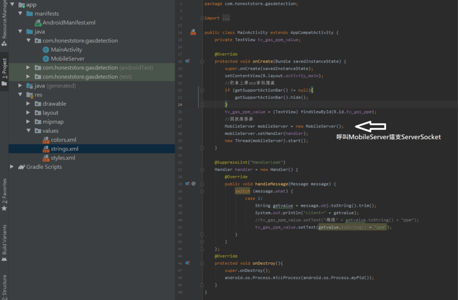458x300 pixels.
Task: Click the override gutter icon beside handleMessage
Action: [x=188, y=183]
